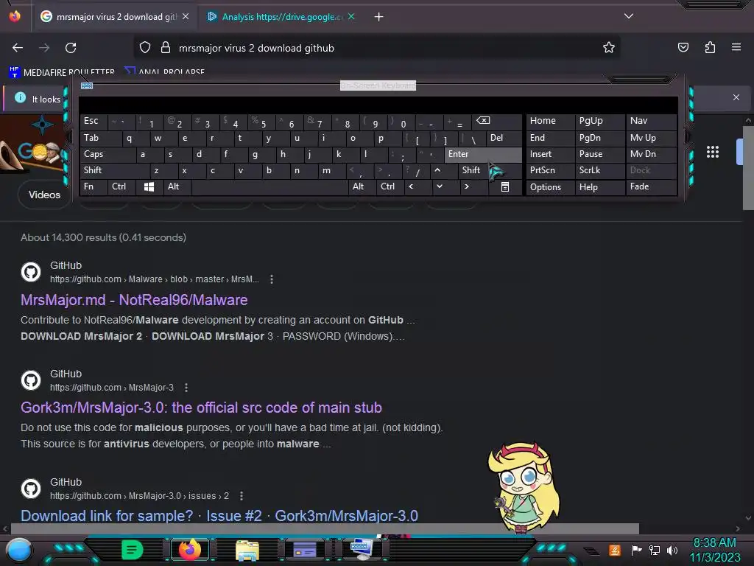Screen dimensions: 754x566
Task: Click the browser forward arrow
Action: click(x=44, y=48)
